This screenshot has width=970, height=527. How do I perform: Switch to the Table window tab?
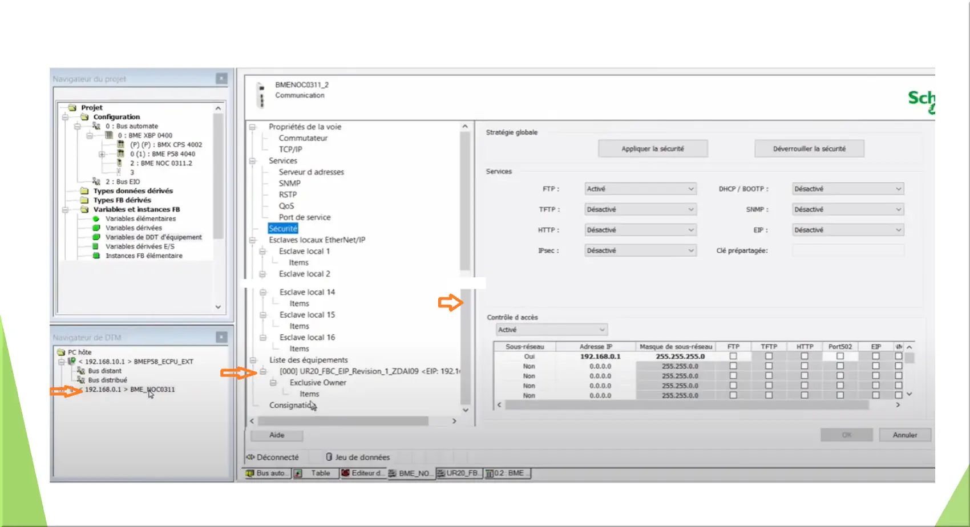tap(315, 473)
